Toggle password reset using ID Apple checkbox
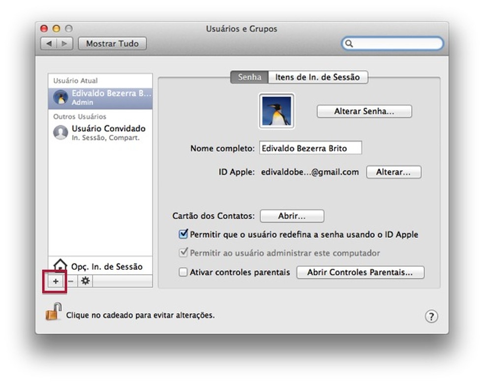Screen dimensions: 484x383 (x=183, y=234)
